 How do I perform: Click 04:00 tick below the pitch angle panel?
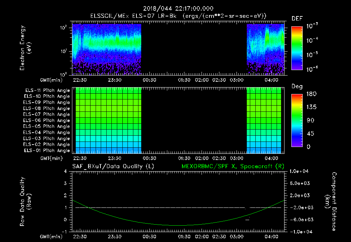[x=271, y=158]
